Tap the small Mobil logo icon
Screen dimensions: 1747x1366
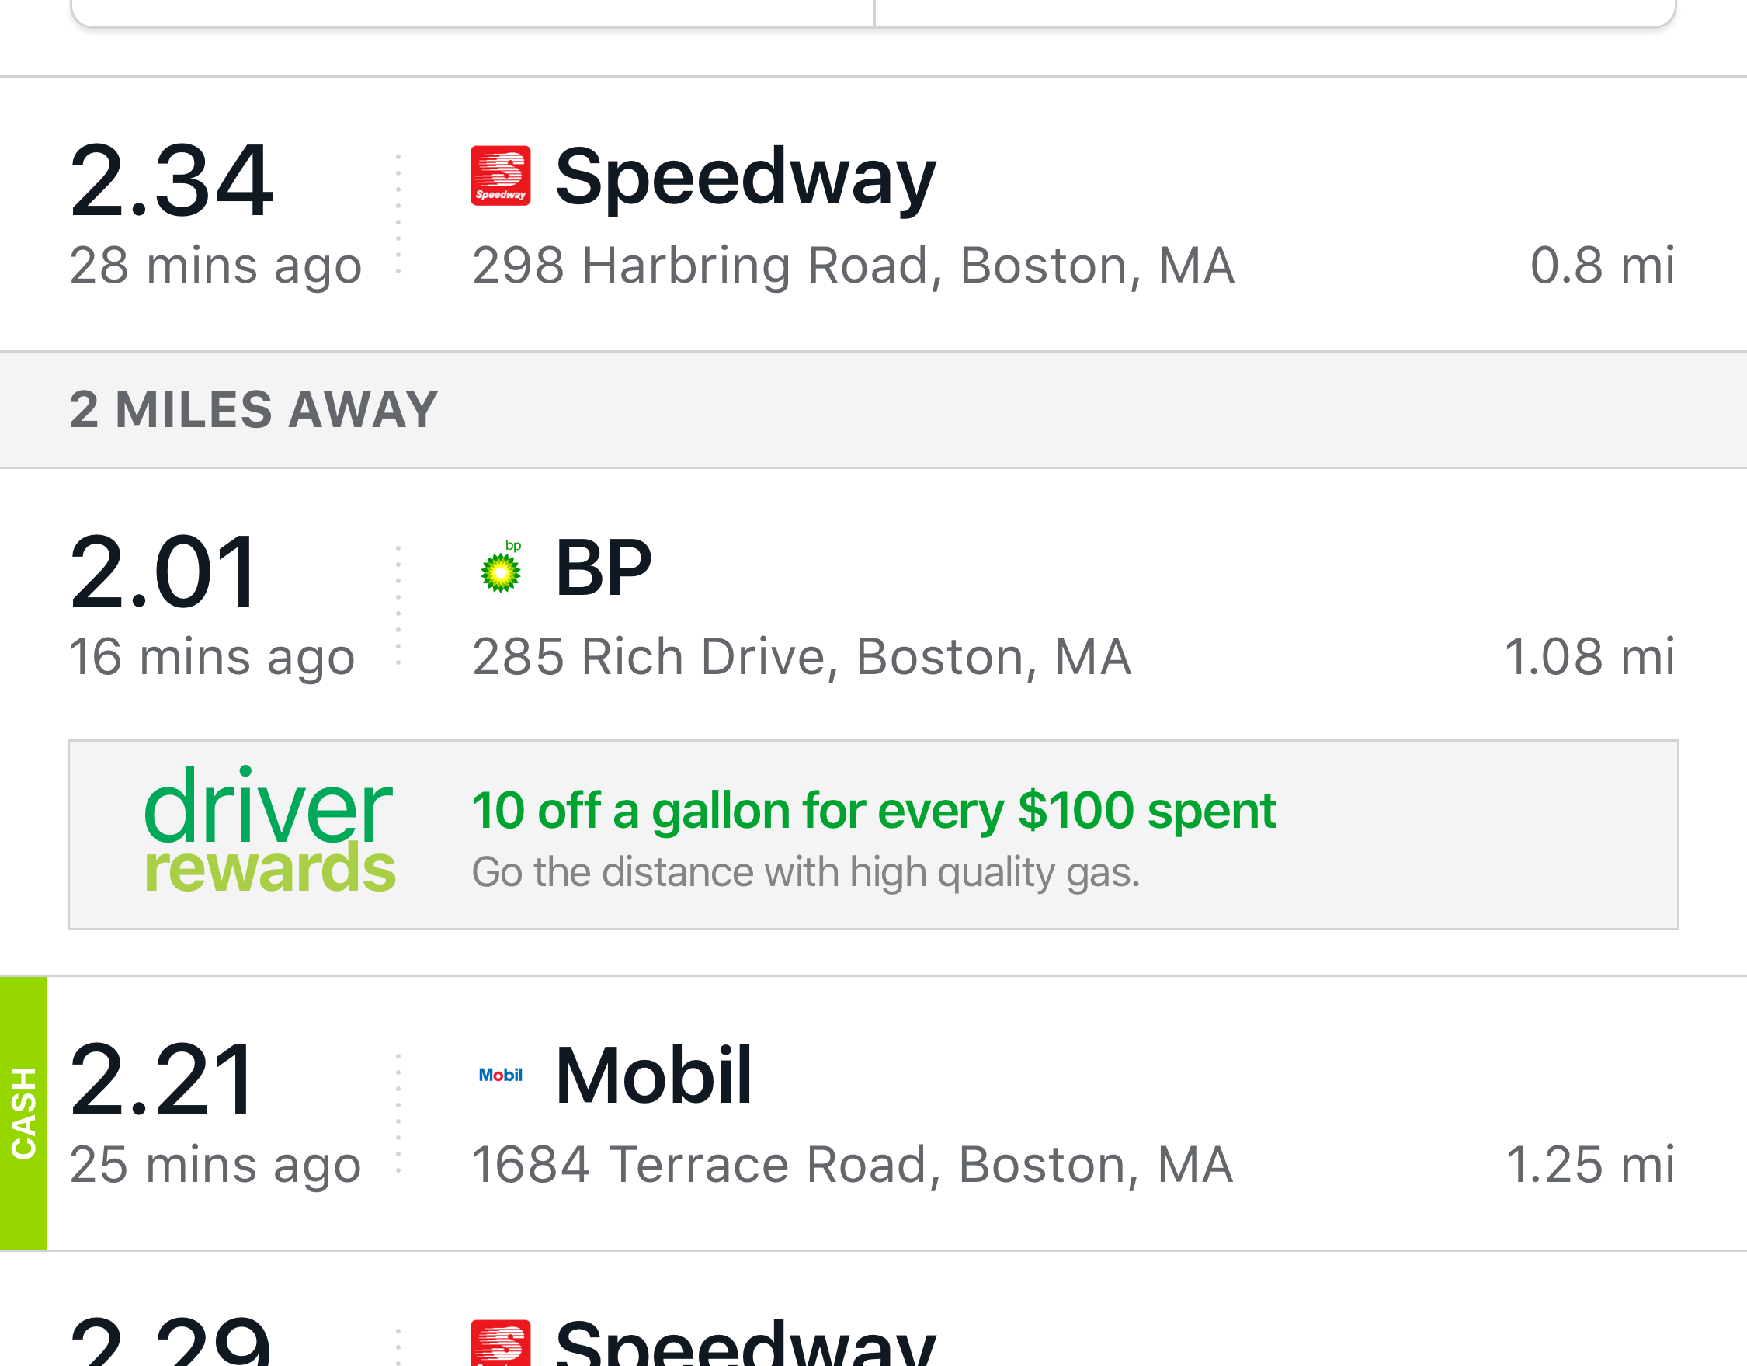pos(501,1075)
